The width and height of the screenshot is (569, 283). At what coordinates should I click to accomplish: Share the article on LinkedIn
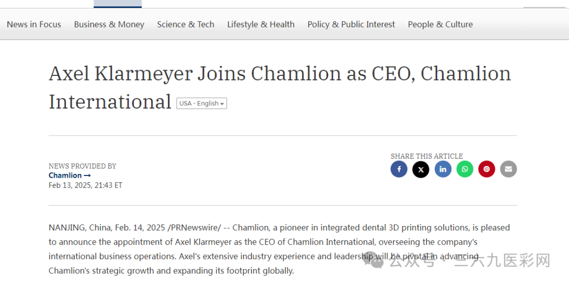pos(443,169)
